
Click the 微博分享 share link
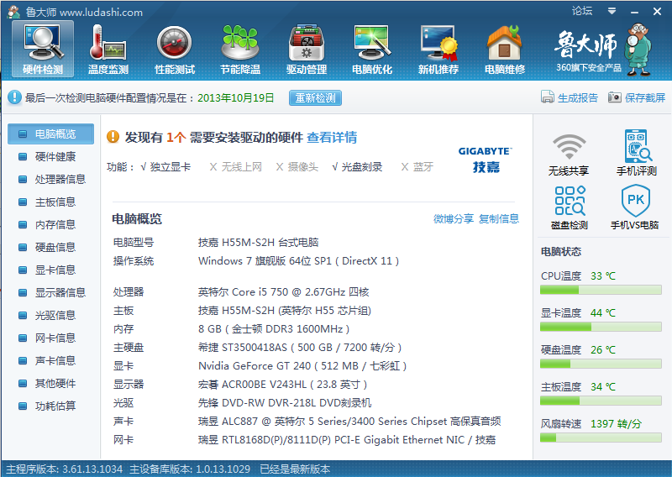click(453, 218)
